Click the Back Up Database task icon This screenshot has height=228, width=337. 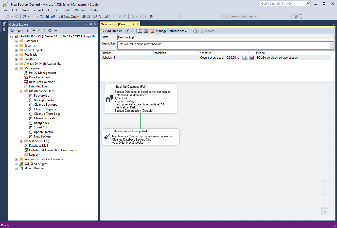[x=110, y=99]
